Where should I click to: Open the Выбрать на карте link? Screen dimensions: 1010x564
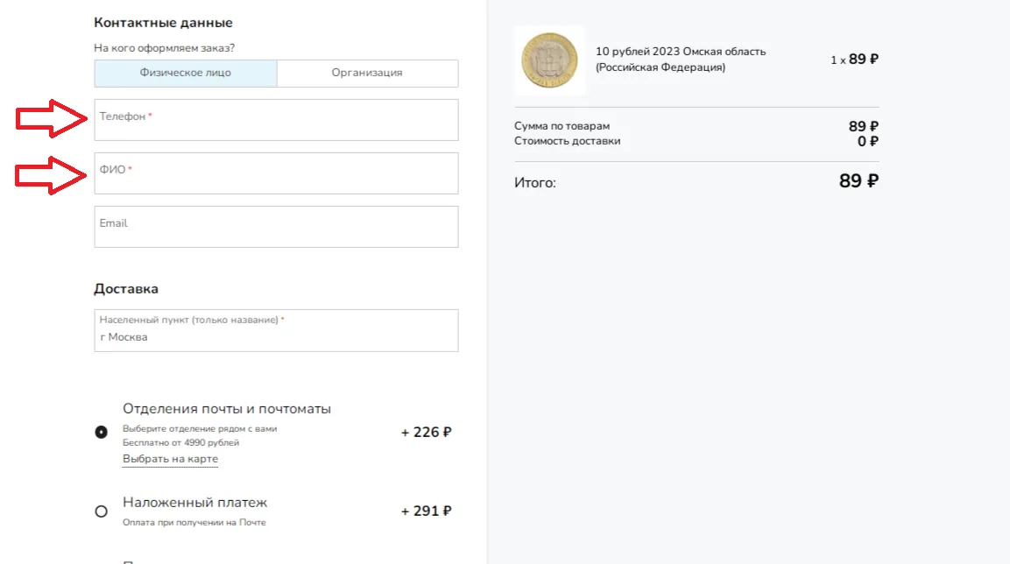pos(170,459)
